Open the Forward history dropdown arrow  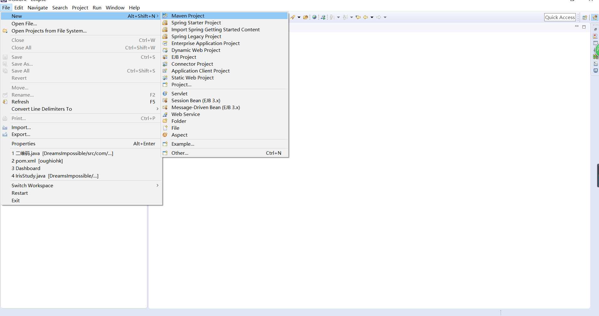pyautogui.click(x=385, y=17)
